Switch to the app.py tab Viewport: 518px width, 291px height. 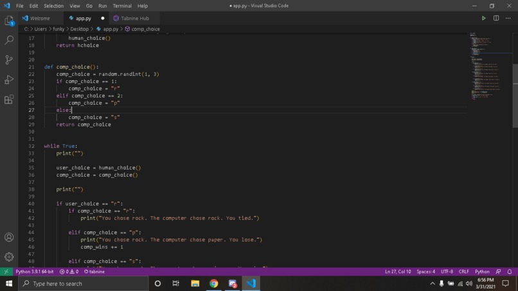(x=84, y=18)
